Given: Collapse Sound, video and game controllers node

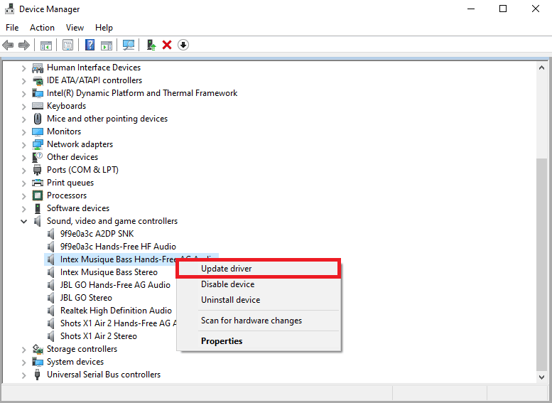Looking at the screenshot, I should point(24,222).
